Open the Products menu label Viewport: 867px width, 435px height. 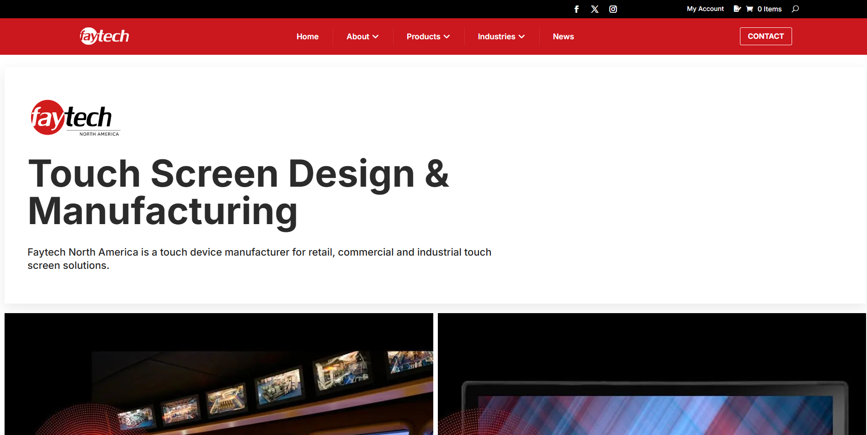(423, 37)
